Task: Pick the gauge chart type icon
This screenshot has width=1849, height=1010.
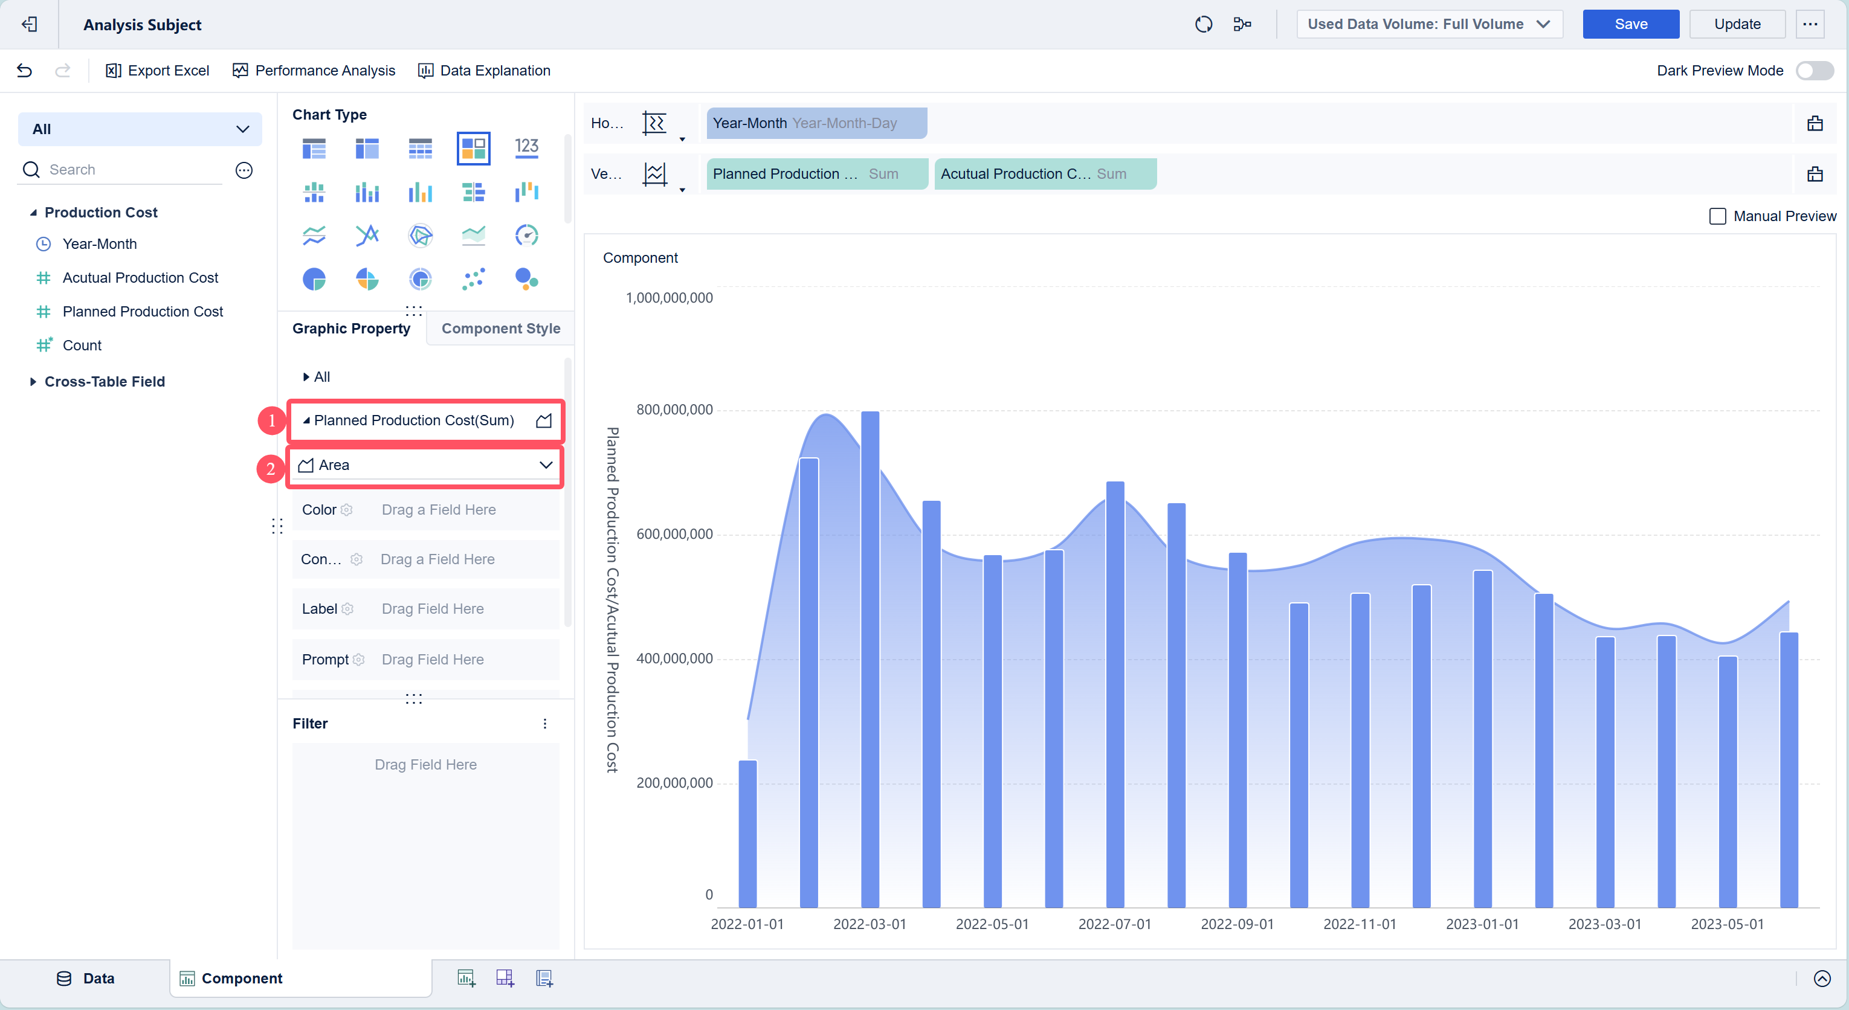Action: coord(526,236)
